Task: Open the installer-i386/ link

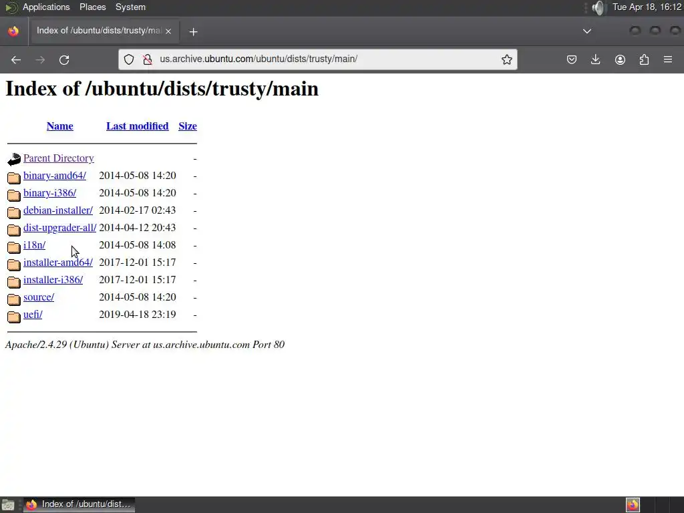Action: (53, 280)
